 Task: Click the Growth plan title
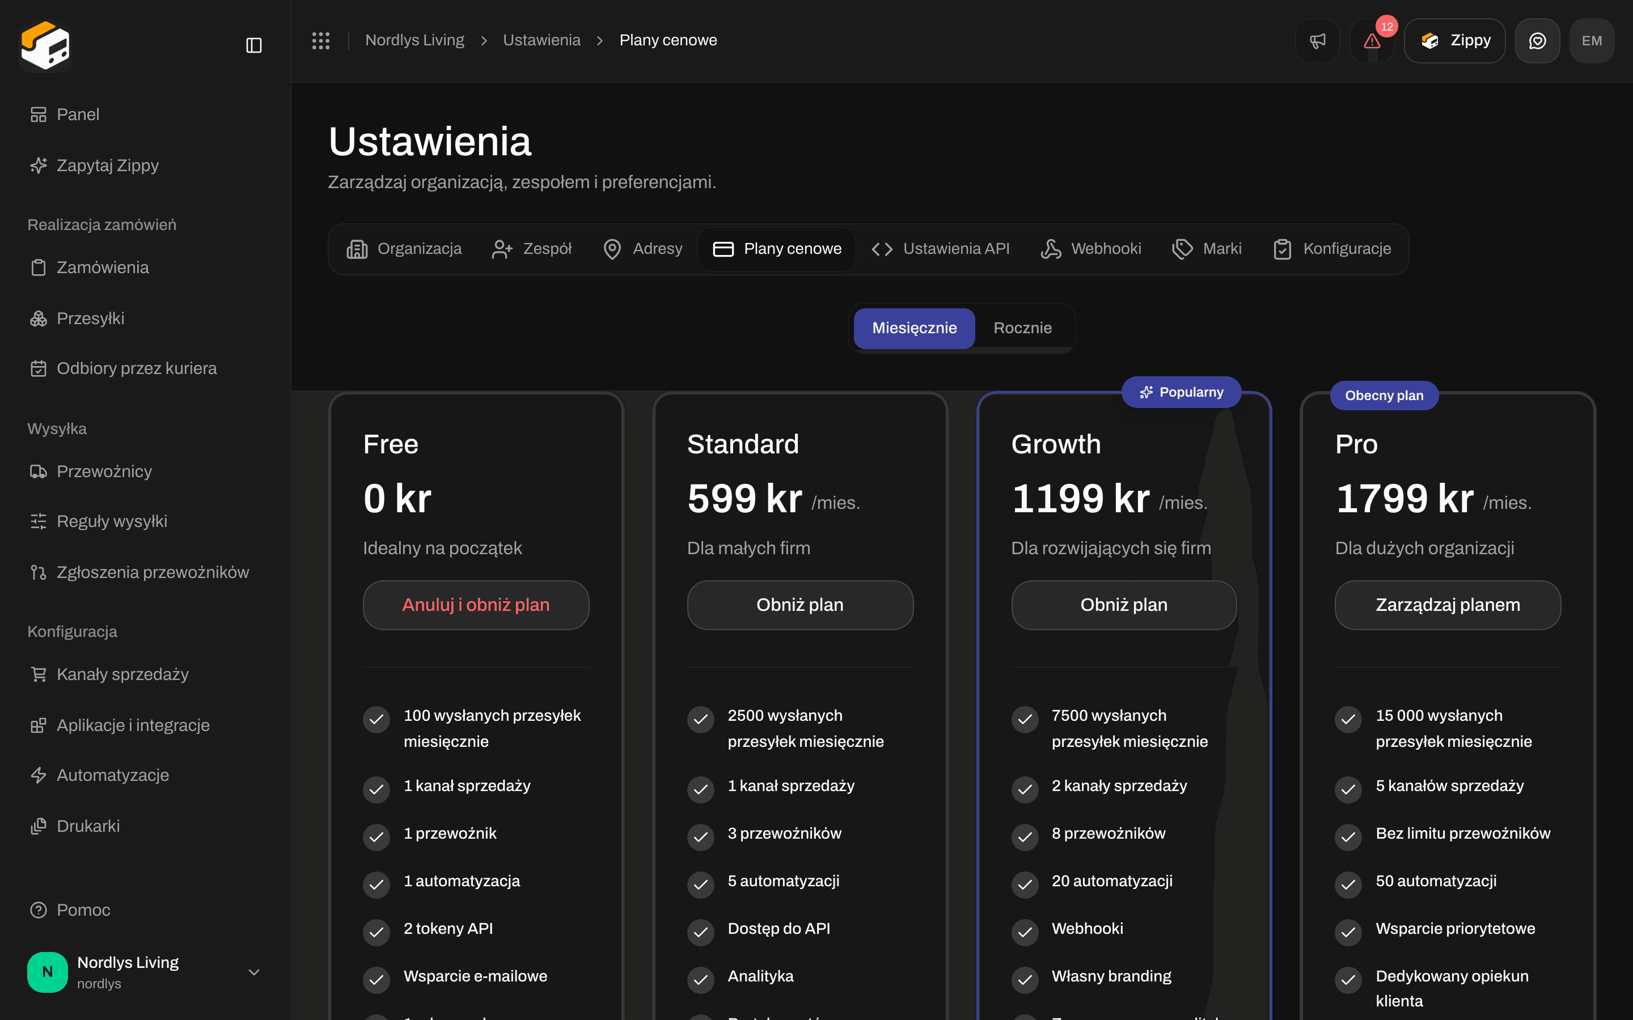point(1055,445)
